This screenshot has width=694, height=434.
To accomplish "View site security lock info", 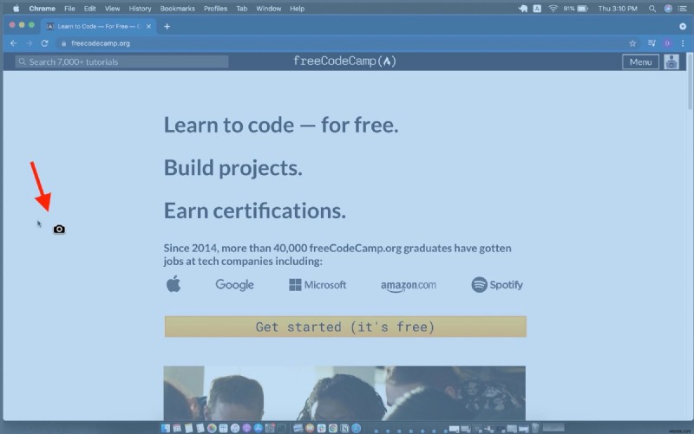I will point(63,43).
